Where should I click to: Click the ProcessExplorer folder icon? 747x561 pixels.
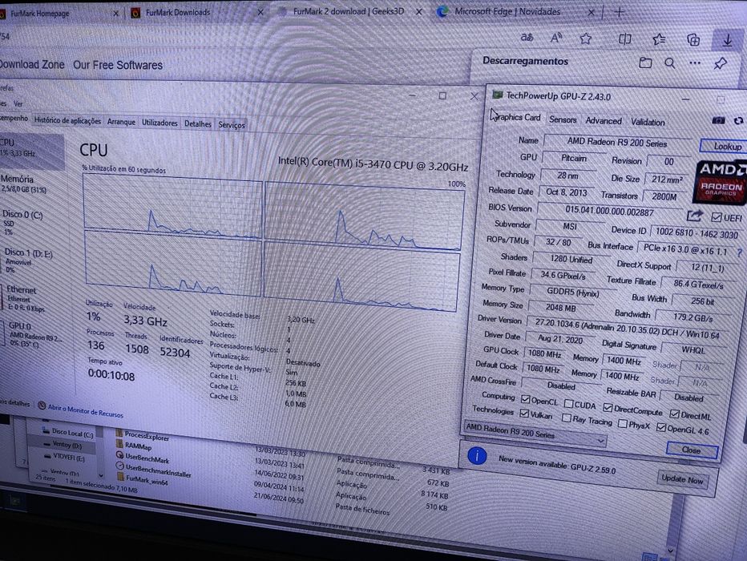[119, 433]
